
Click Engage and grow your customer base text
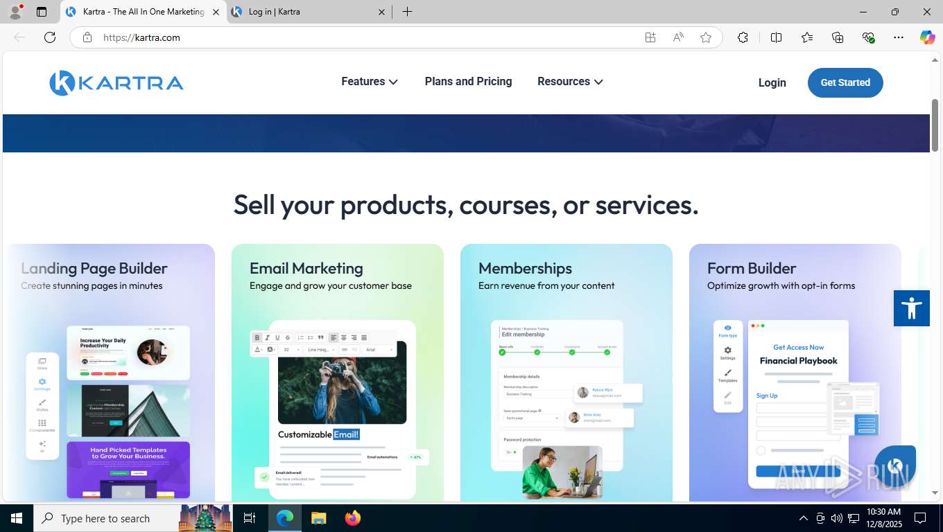[331, 285]
